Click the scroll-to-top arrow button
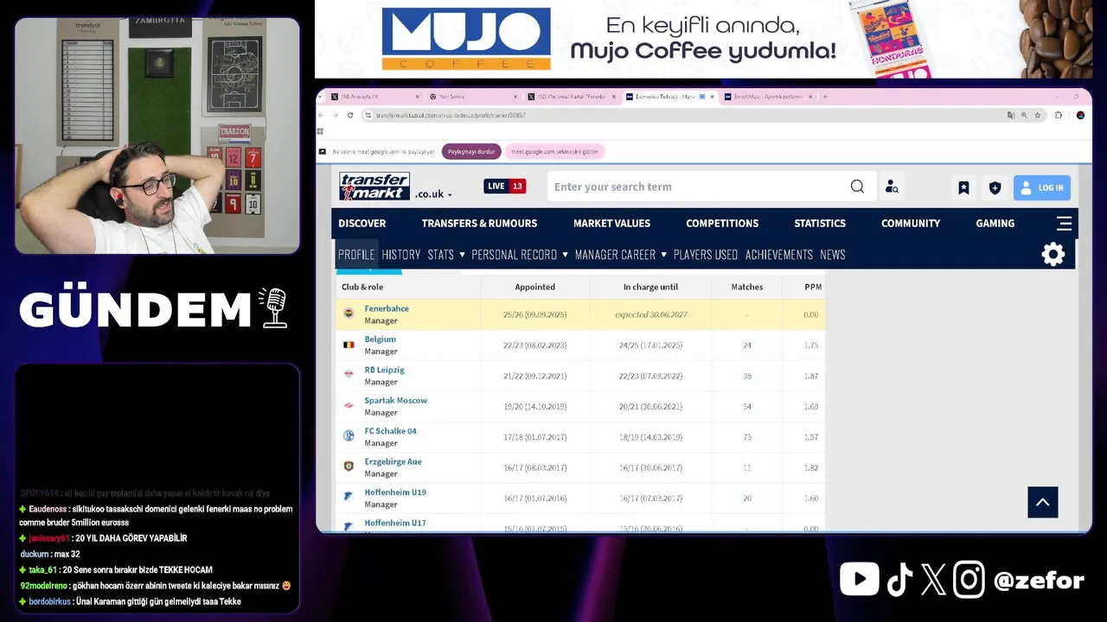This screenshot has height=622, width=1107. coord(1043,502)
